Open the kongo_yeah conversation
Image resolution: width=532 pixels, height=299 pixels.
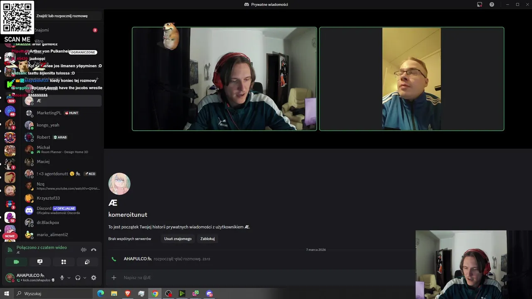pos(62,125)
